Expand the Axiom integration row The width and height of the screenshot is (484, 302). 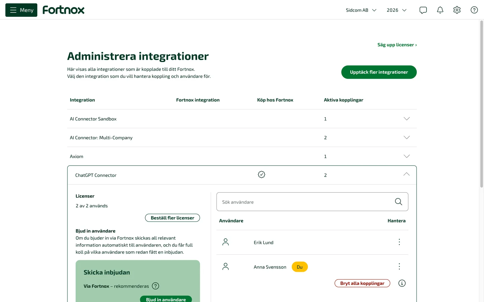coord(407,156)
